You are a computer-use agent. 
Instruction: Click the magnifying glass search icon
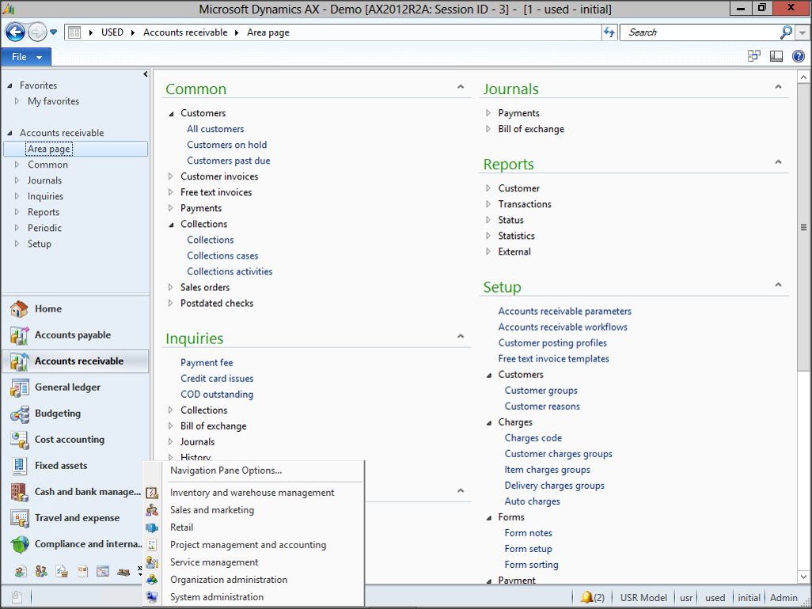786,32
